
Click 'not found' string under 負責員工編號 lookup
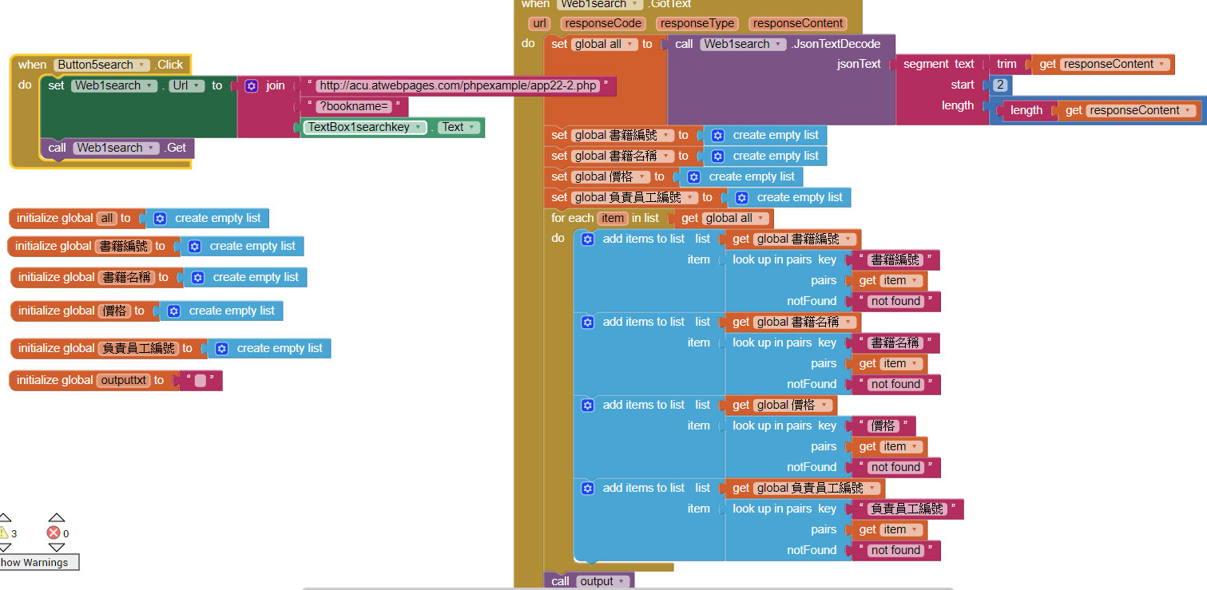click(895, 550)
